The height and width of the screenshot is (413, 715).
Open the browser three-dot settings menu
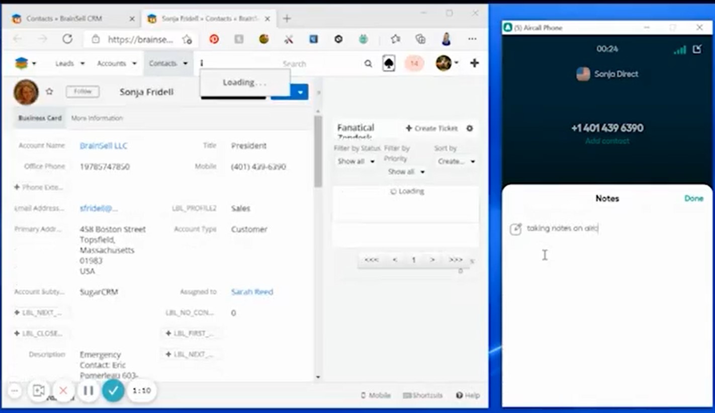(x=472, y=39)
